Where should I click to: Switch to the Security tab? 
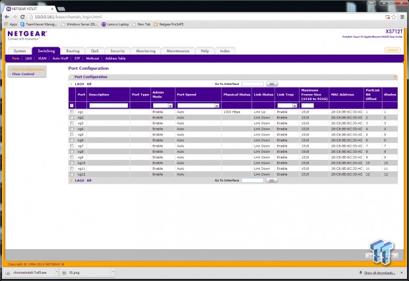117,51
